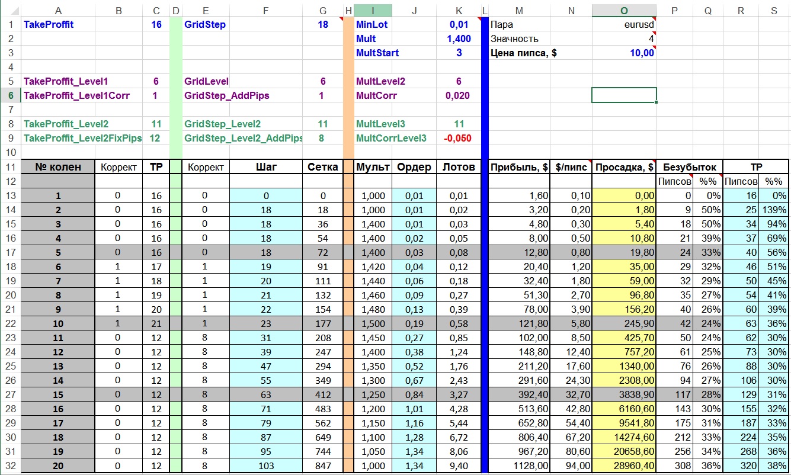Click the № колен table header
The width and height of the screenshot is (791, 475).
tap(57, 167)
